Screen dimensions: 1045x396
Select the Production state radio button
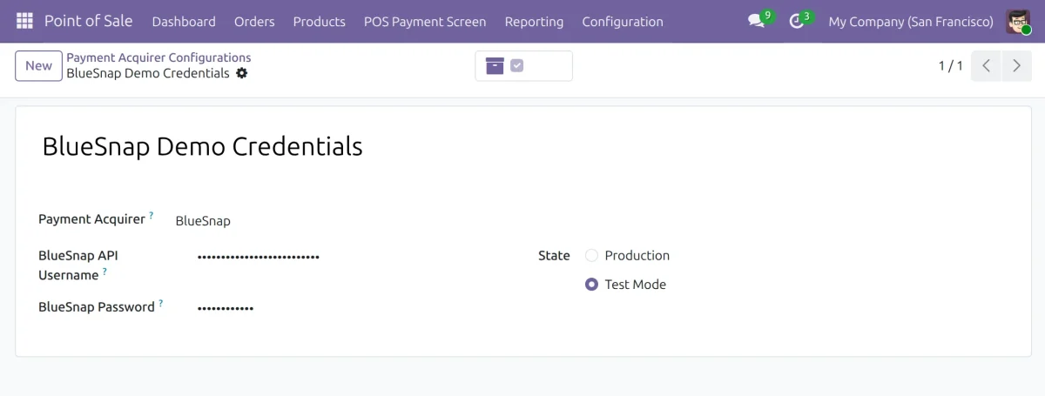[x=591, y=256]
